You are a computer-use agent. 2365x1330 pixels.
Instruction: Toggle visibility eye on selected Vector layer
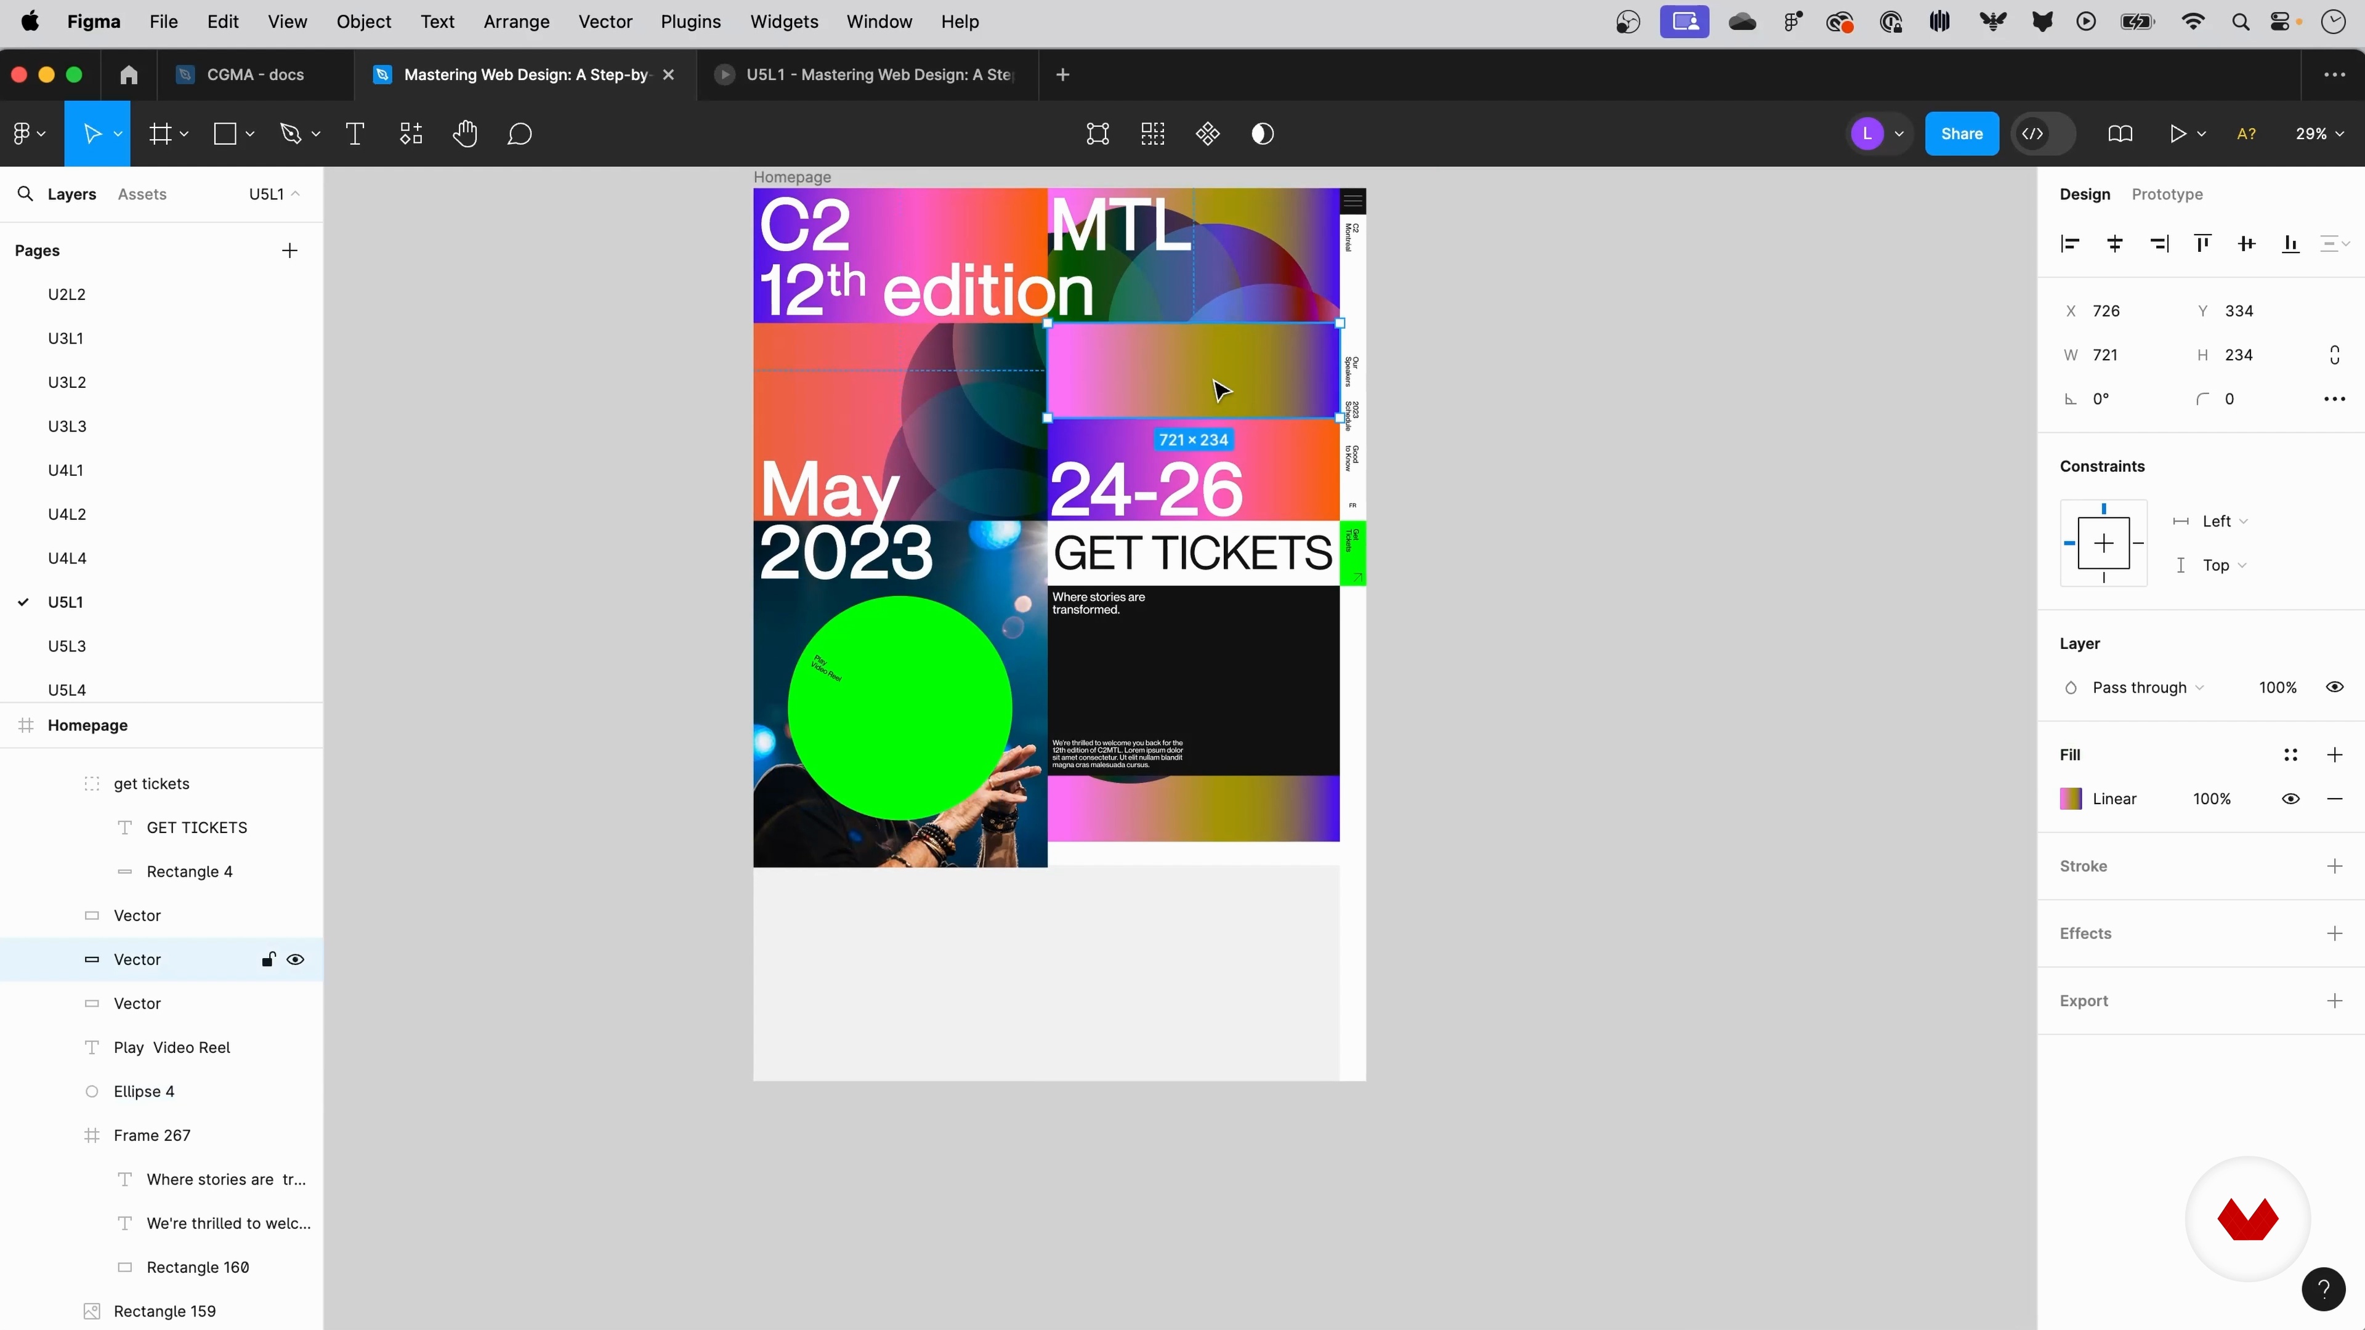[x=296, y=959]
